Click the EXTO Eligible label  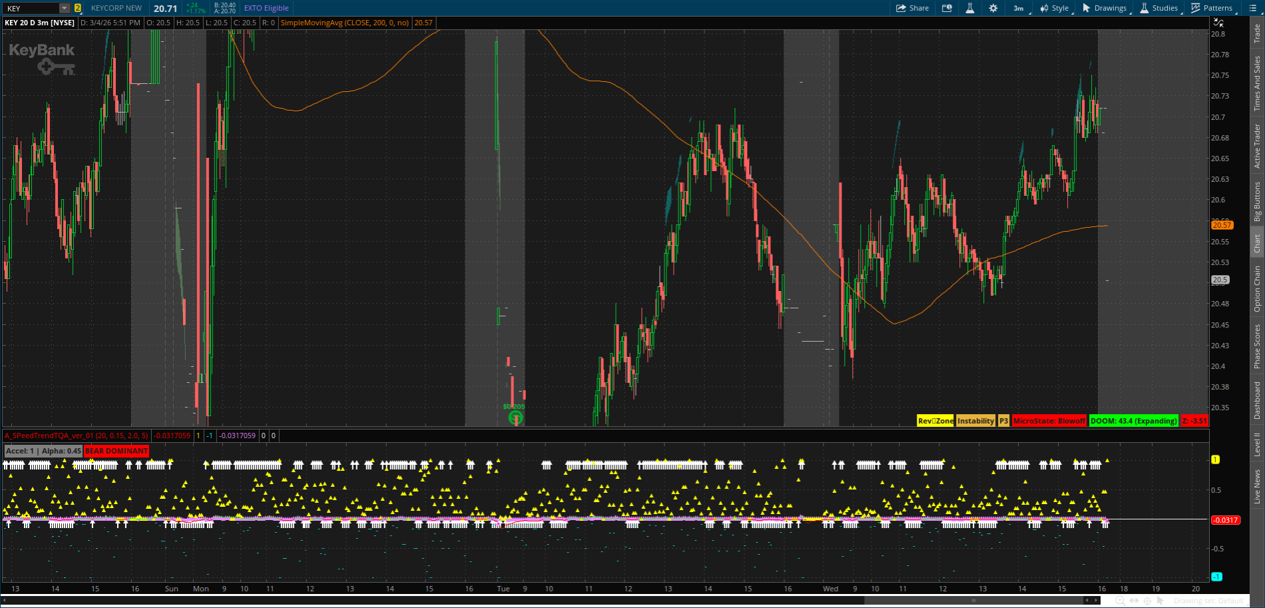(266, 8)
